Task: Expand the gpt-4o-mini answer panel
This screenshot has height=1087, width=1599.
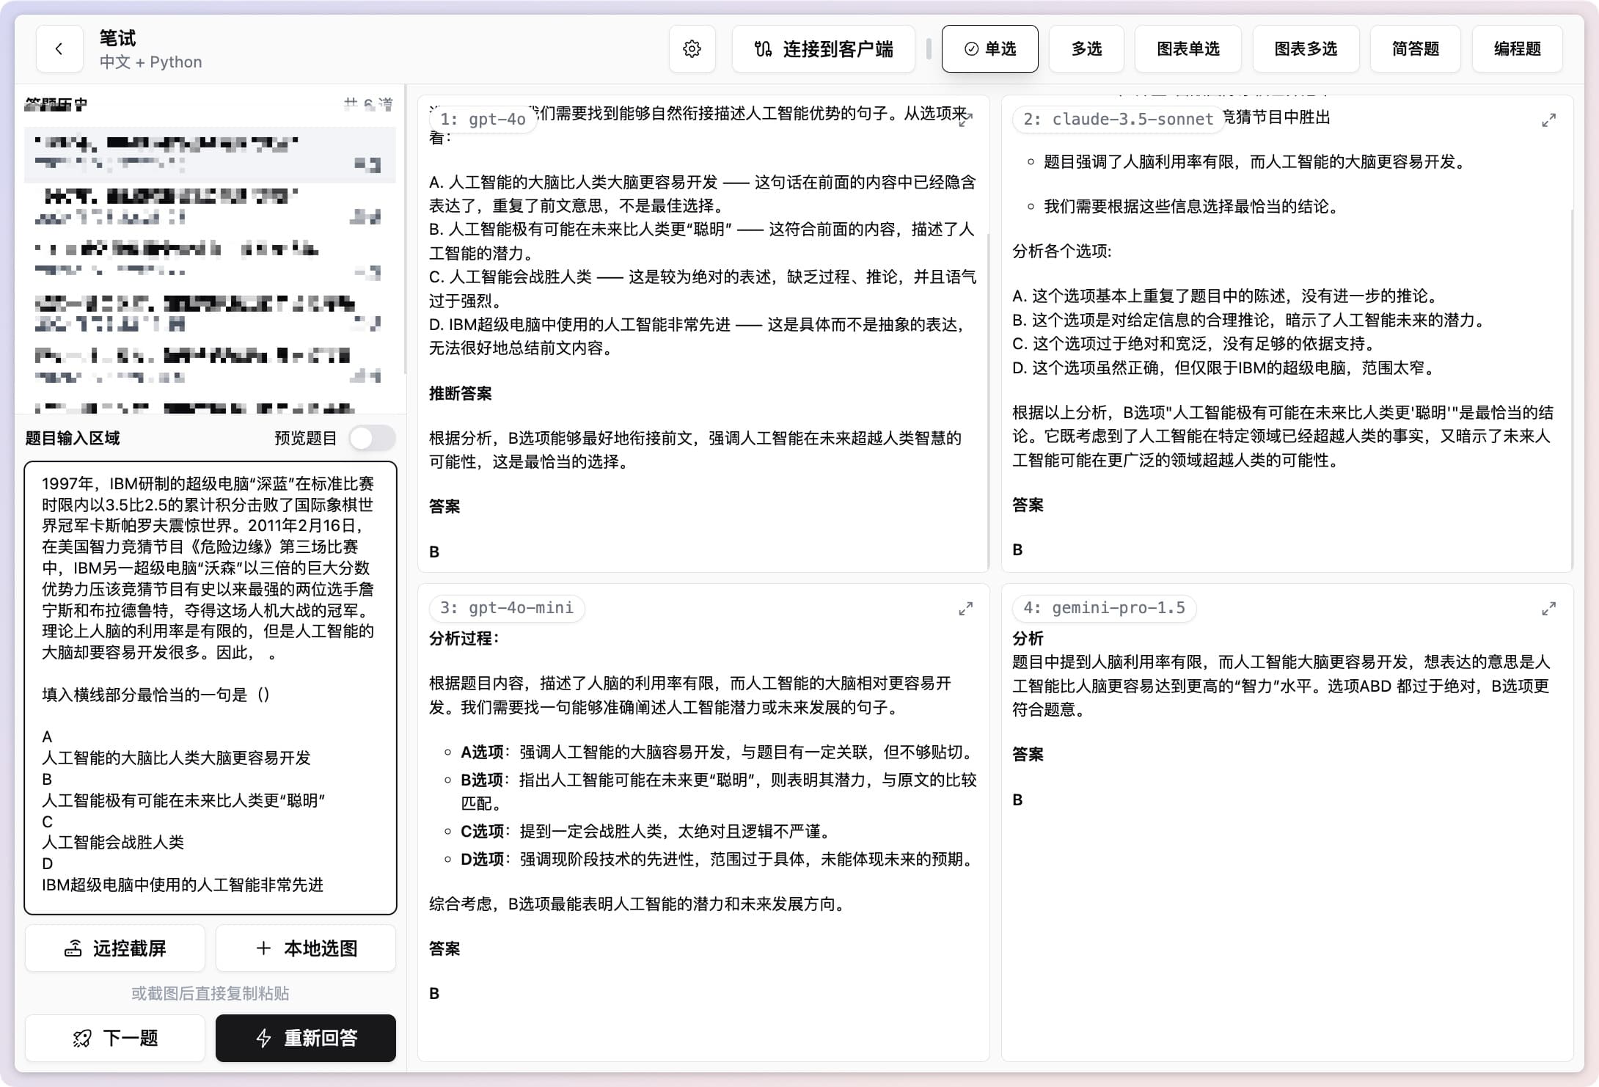Action: coord(966,608)
